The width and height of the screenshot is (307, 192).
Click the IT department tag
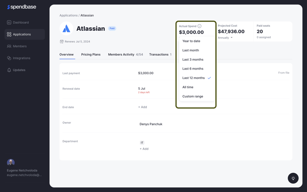[142, 142]
